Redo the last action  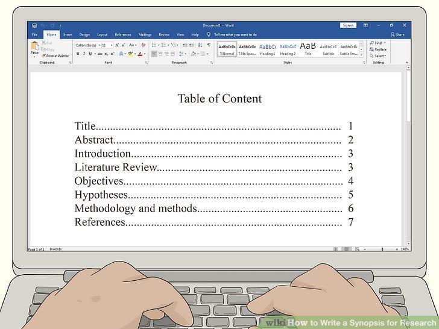point(52,25)
